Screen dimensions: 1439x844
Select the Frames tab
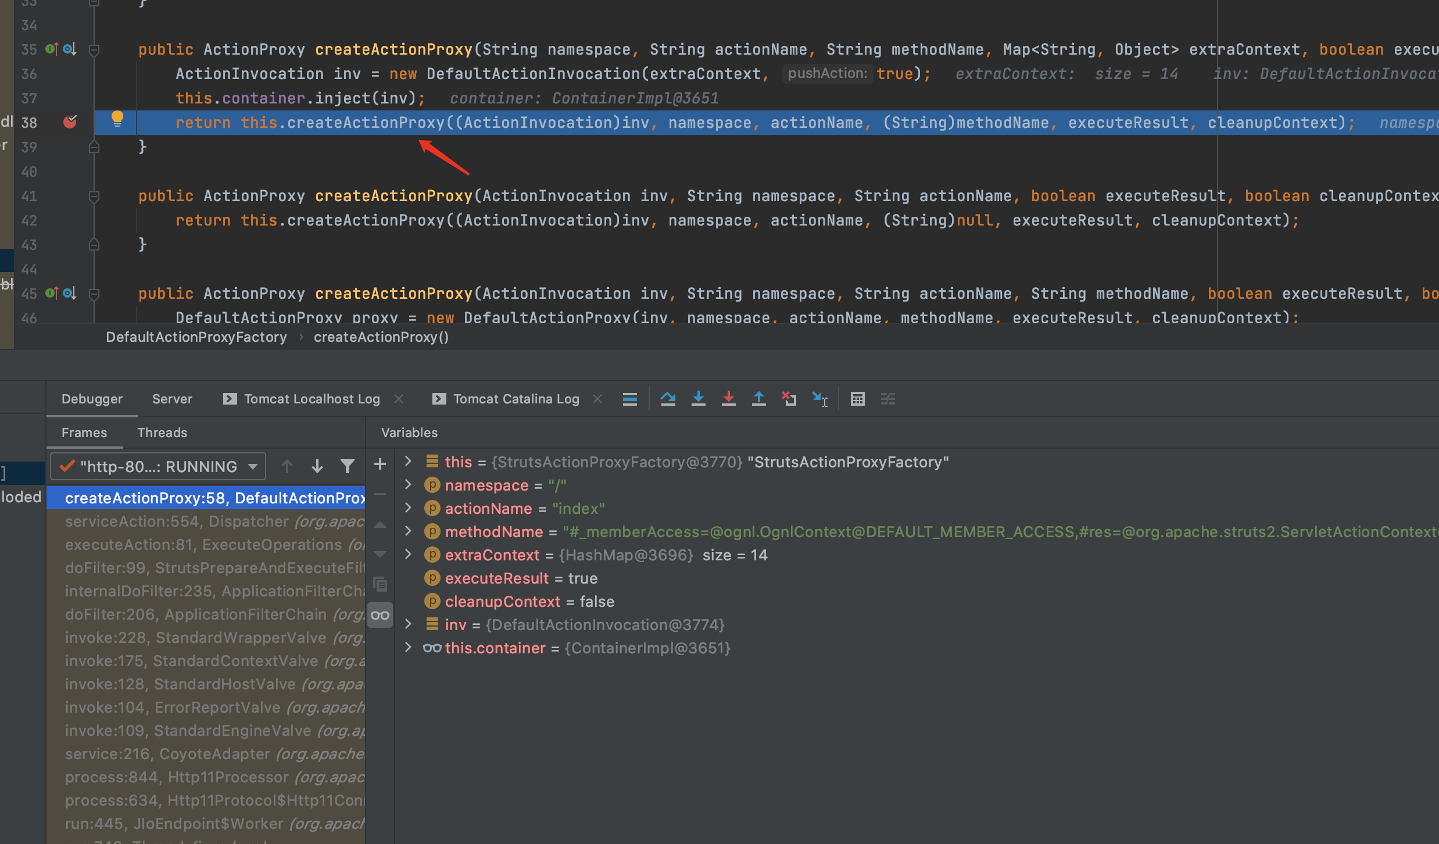tap(84, 432)
